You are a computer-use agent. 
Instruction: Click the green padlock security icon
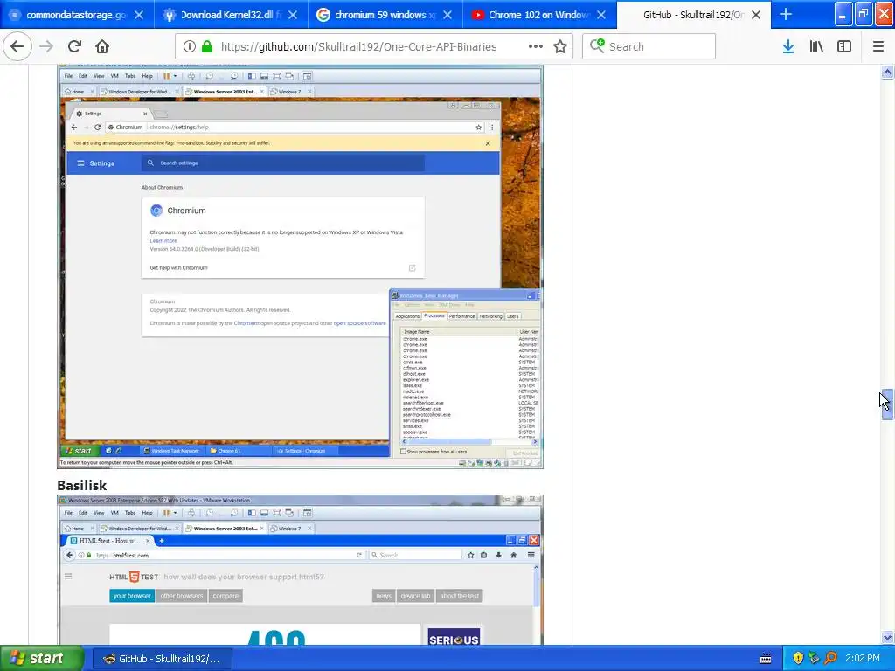207,46
